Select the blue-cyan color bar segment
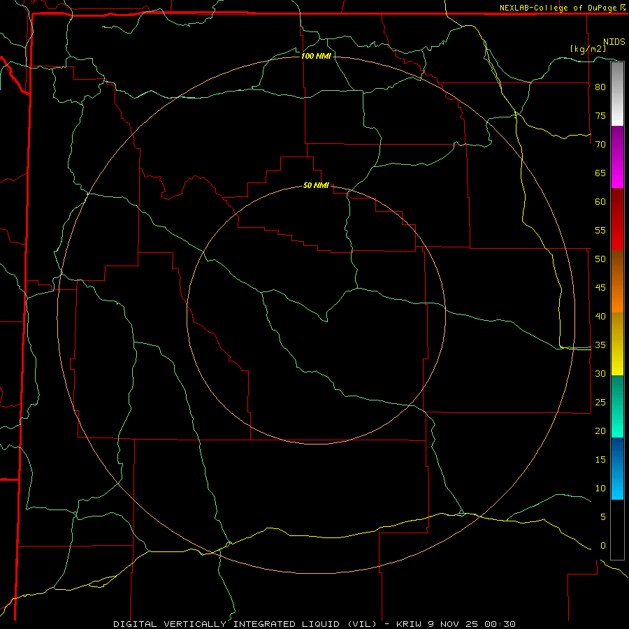The image size is (629, 629). [x=617, y=468]
